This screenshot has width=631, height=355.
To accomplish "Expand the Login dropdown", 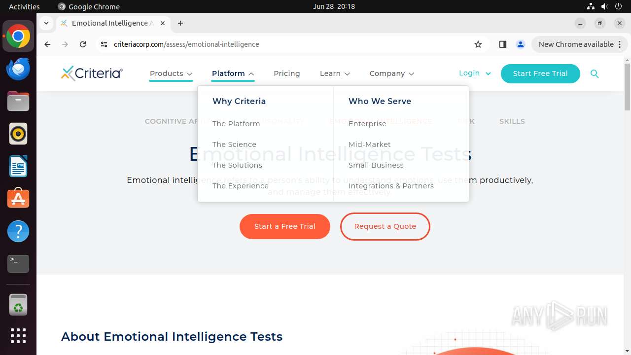I will [475, 73].
